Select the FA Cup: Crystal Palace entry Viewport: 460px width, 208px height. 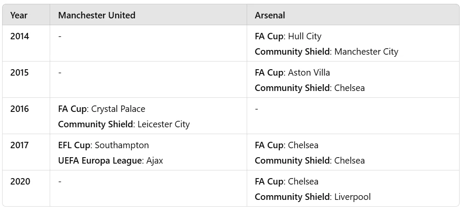(x=102, y=109)
